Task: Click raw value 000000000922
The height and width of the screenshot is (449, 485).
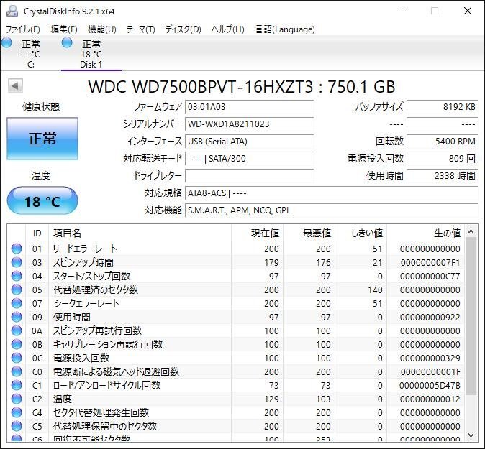Action: (430, 317)
